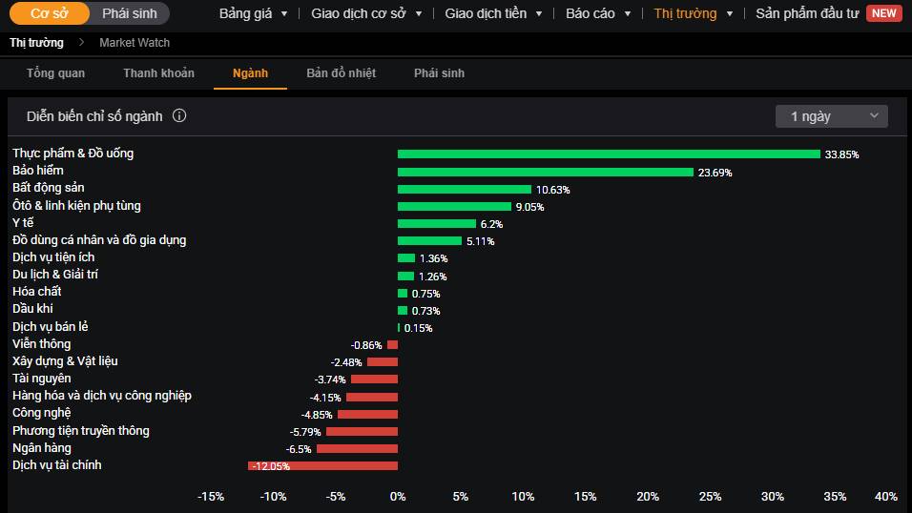The height and width of the screenshot is (513, 912).
Task: Open the Thị trường dropdown menu
Action: [693, 13]
